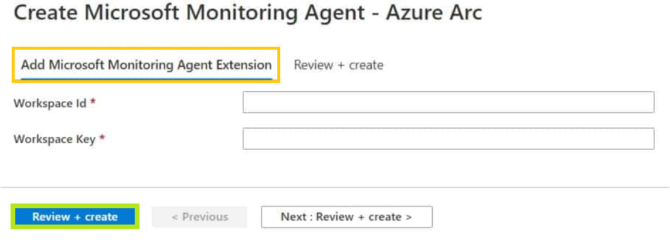This screenshot has width=670, height=245.
Task: Switch to the Review + create tab
Action: pyautogui.click(x=338, y=65)
